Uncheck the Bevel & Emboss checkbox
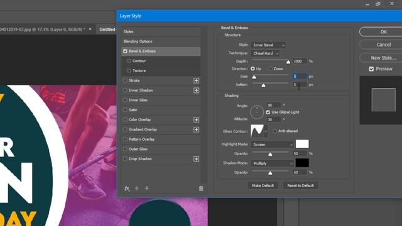 [125, 51]
